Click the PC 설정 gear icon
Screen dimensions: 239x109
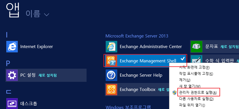pos(12,75)
